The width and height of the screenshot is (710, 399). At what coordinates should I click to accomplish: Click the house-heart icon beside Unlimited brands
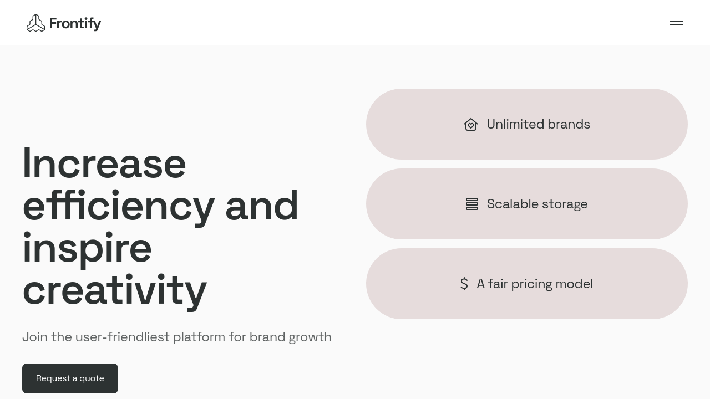click(471, 125)
